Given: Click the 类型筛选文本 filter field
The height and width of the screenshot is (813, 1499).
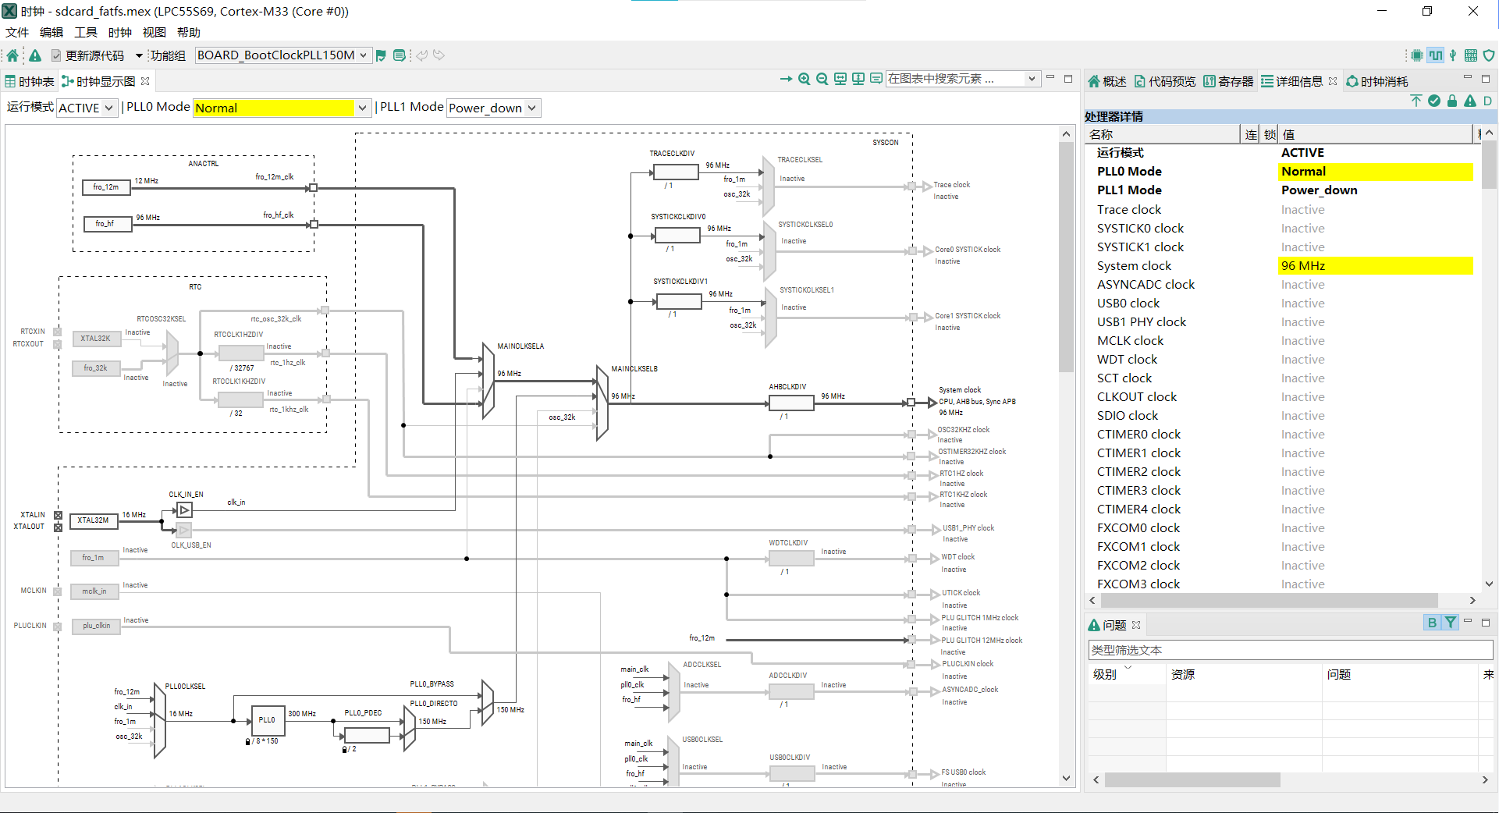Looking at the screenshot, I should coord(1290,650).
